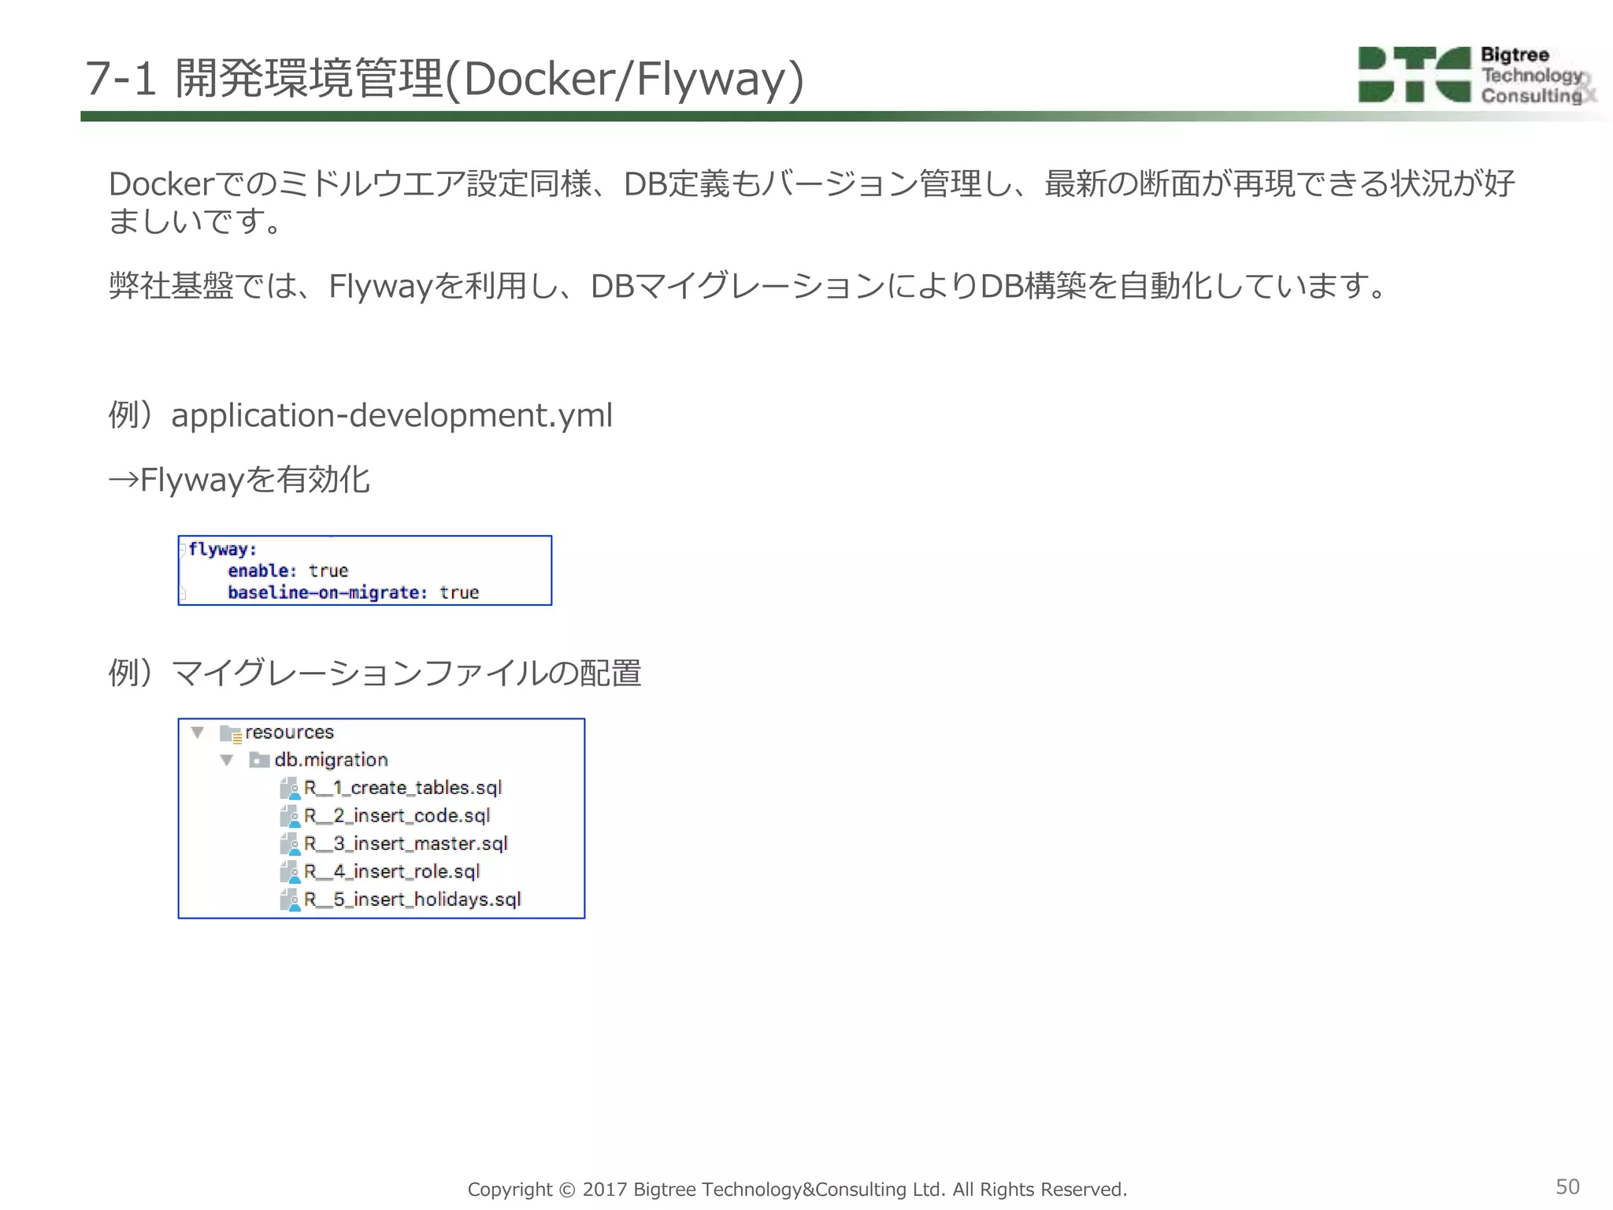Click the R__1_create_tables.sql file icon

coord(290,788)
